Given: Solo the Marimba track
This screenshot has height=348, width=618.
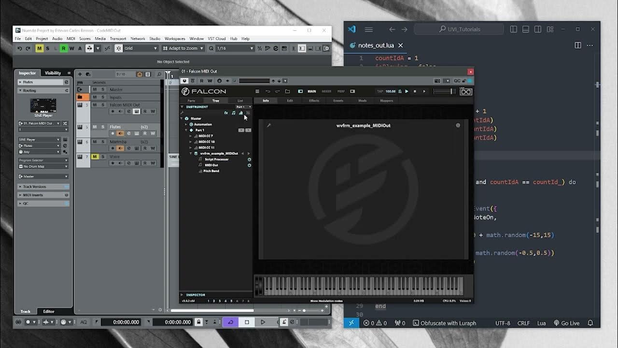Looking at the screenshot, I should [x=101, y=142].
